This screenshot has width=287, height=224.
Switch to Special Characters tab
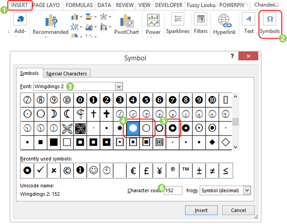click(66, 73)
